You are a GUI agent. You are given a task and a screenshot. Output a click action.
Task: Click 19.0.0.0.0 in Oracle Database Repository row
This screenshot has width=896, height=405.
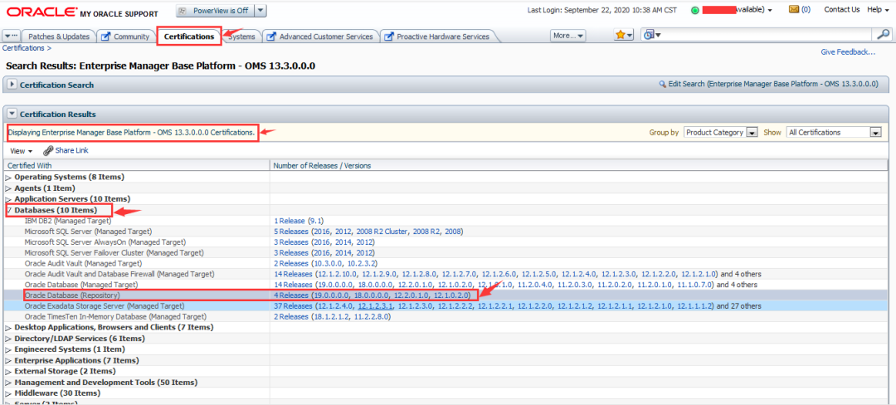[331, 295]
